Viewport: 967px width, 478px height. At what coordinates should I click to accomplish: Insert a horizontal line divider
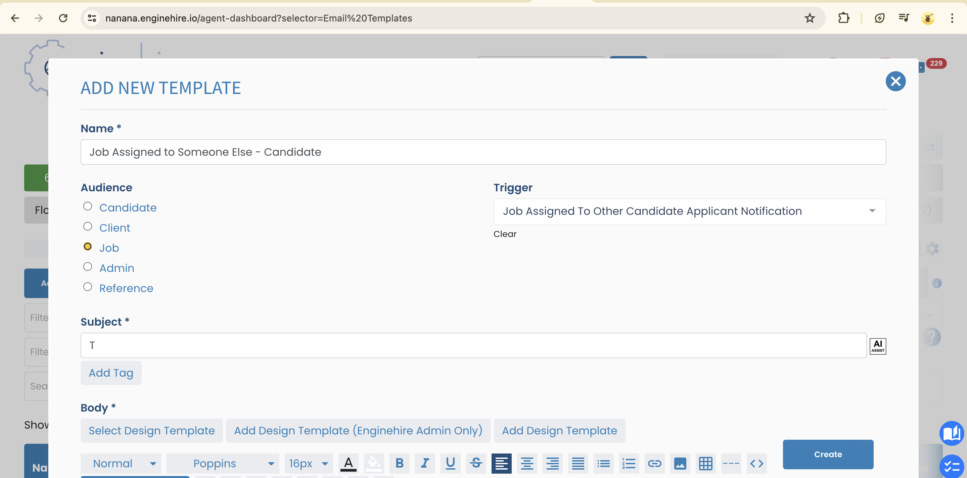coord(731,463)
